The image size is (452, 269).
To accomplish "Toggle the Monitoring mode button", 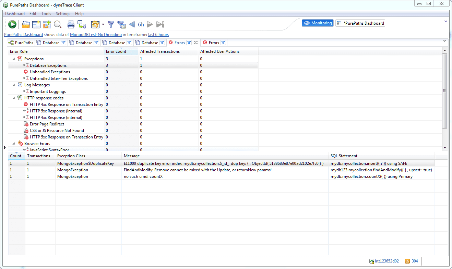I will (318, 23).
